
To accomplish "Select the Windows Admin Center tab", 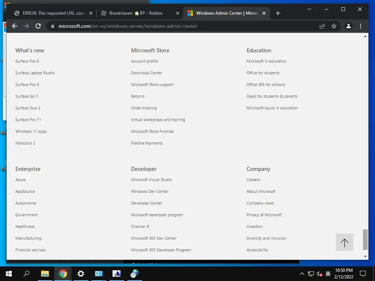I will coord(226,13).
